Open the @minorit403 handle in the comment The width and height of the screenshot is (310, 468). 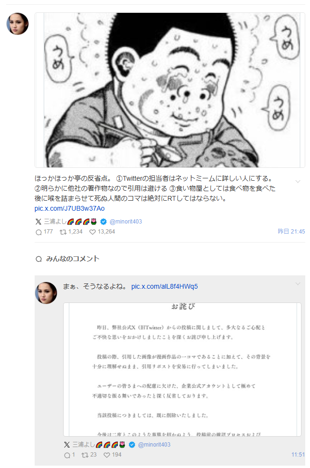tap(154, 444)
